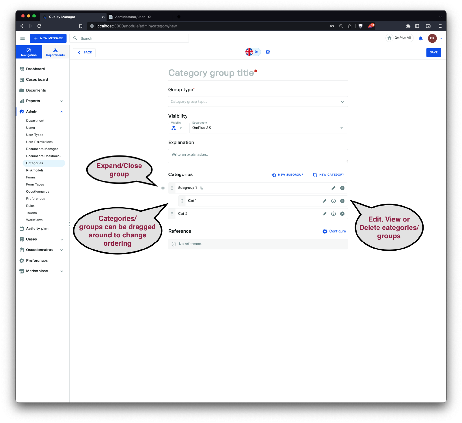The height and width of the screenshot is (423, 462).
Task: Edit the Cat 1 category
Action: pyautogui.click(x=324, y=201)
